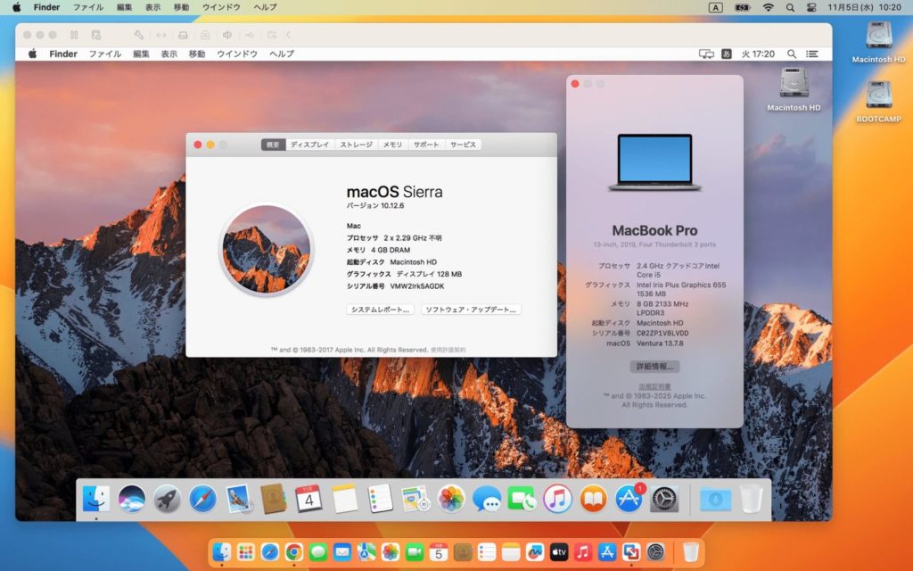Click 詳細情報... in the MacBook Pro window
The width and height of the screenshot is (913, 571).
pyautogui.click(x=654, y=367)
